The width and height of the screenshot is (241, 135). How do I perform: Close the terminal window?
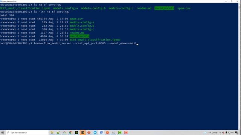click(x=237, y=1)
